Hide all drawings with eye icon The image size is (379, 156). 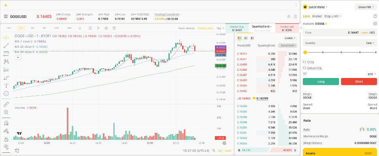click(x=6, y=147)
